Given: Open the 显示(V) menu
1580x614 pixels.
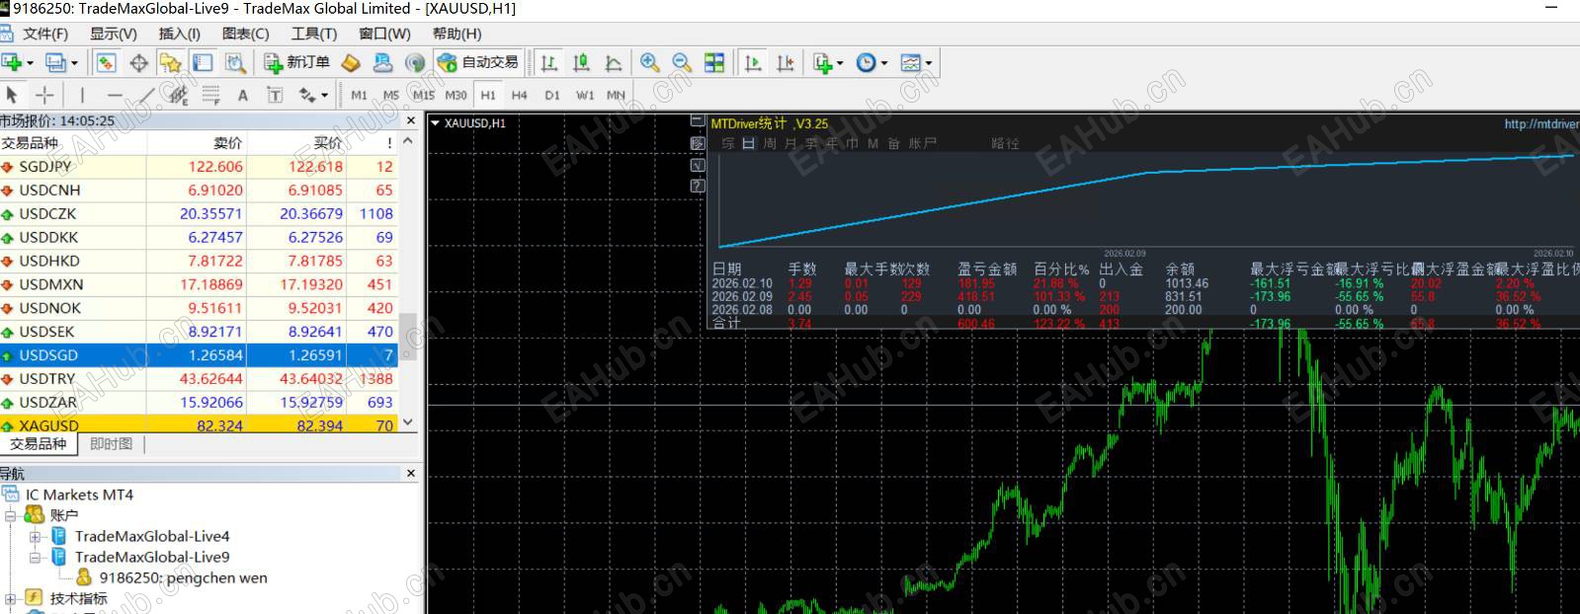Looking at the screenshot, I should click(114, 34).
